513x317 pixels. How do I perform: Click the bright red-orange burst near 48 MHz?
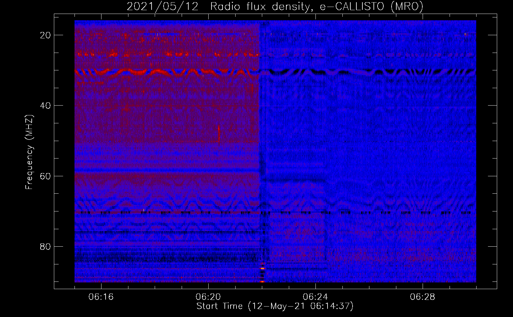coord(219,133)
